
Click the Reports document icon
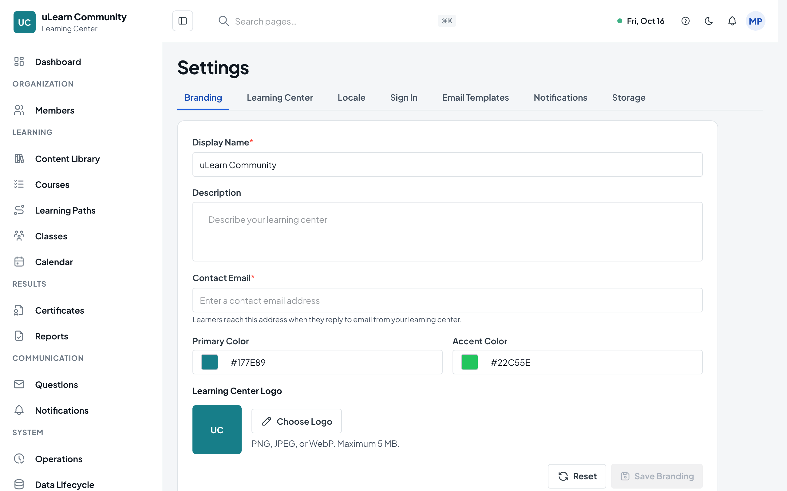click(x=19, y=336)
